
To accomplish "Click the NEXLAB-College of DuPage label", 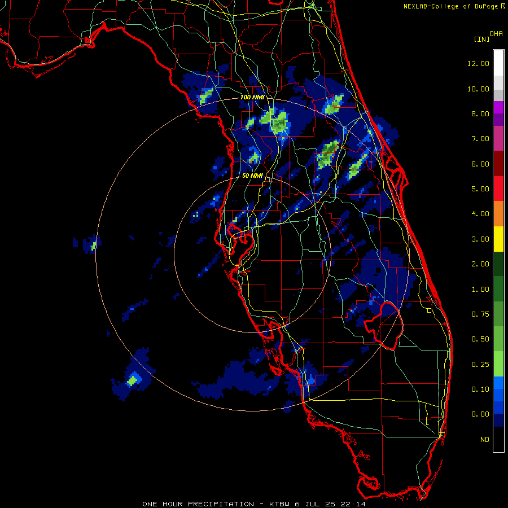I will [x=450, y=6].
